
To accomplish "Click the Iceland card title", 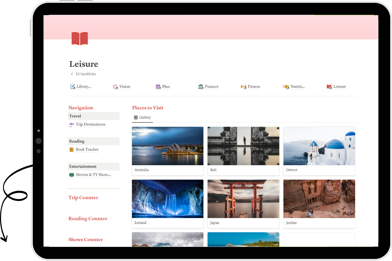I will coord(140,223).
